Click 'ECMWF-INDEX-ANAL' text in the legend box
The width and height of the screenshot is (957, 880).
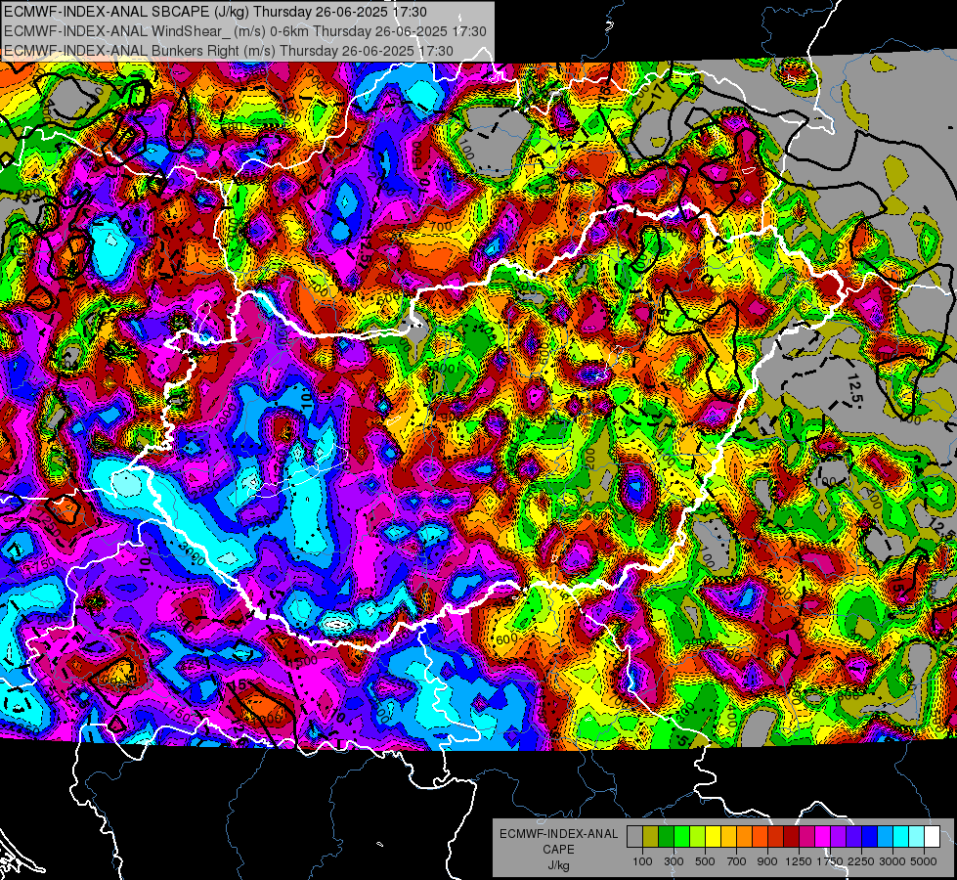(x=558, y=834)
